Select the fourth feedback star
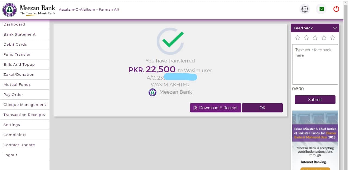The height and width of the screenshot is (170, 348). (x=324, y=38)
